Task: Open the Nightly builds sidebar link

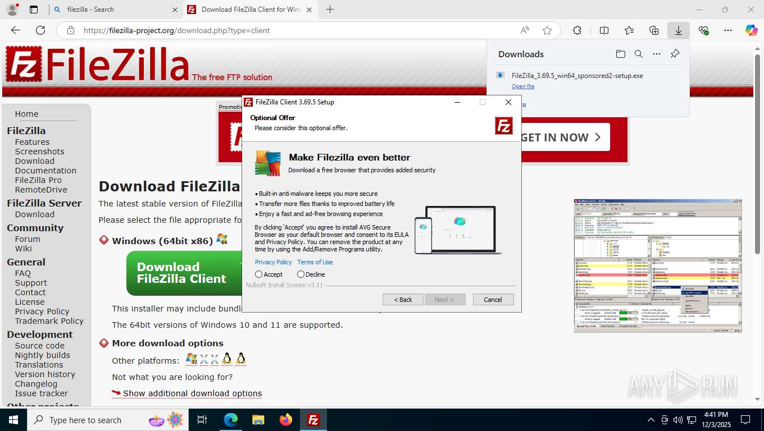Action: (42, 355)
